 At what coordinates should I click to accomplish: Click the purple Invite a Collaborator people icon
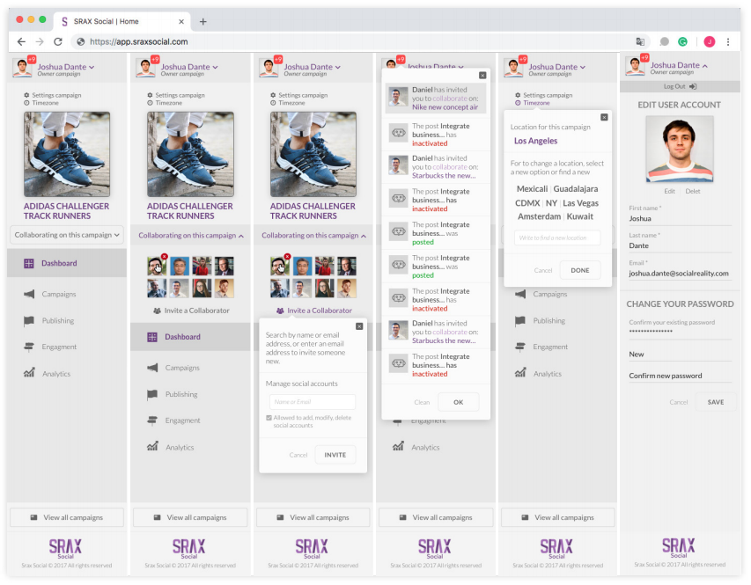tap(280, 311)
